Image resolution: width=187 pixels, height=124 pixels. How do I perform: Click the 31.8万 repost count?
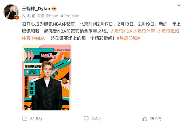click(36, 119)
